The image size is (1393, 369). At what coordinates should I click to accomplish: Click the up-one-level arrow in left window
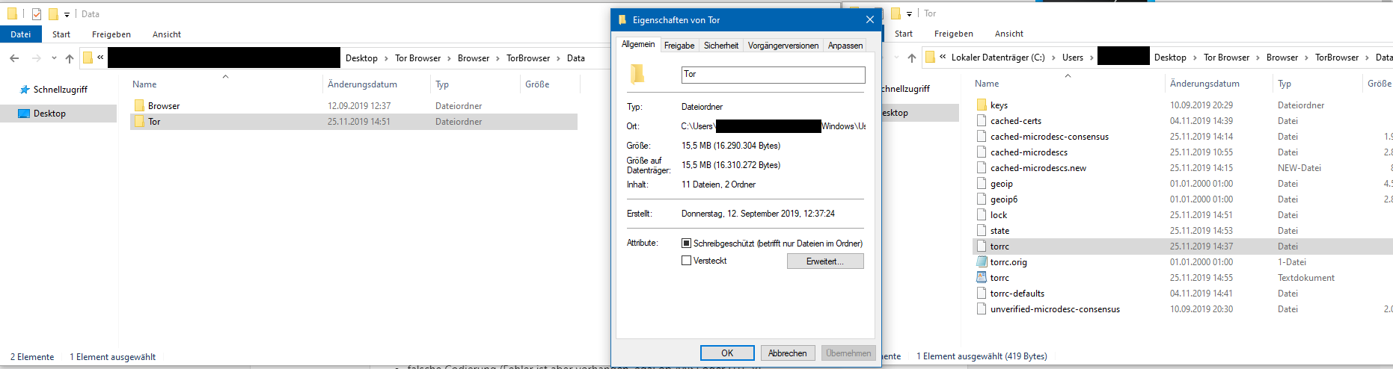click(x=70, y=58)
